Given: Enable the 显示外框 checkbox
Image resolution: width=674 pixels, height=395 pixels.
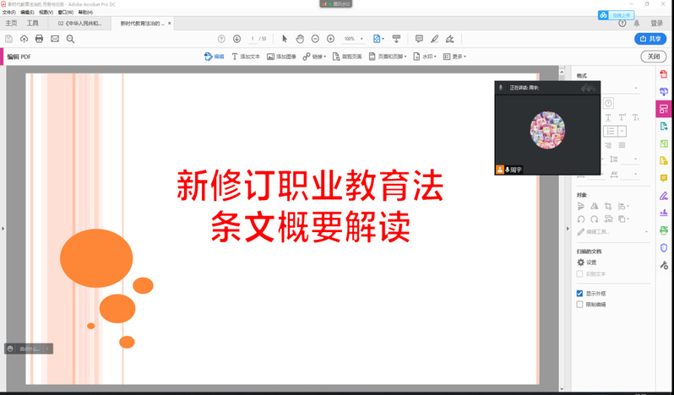Looking at the screenshot, I should [579, 294].
